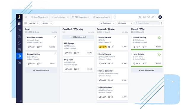The width and height of the screenshot is (190, 109).
Task: Switch to the Jose's Mexica tab
Action: 60,17
